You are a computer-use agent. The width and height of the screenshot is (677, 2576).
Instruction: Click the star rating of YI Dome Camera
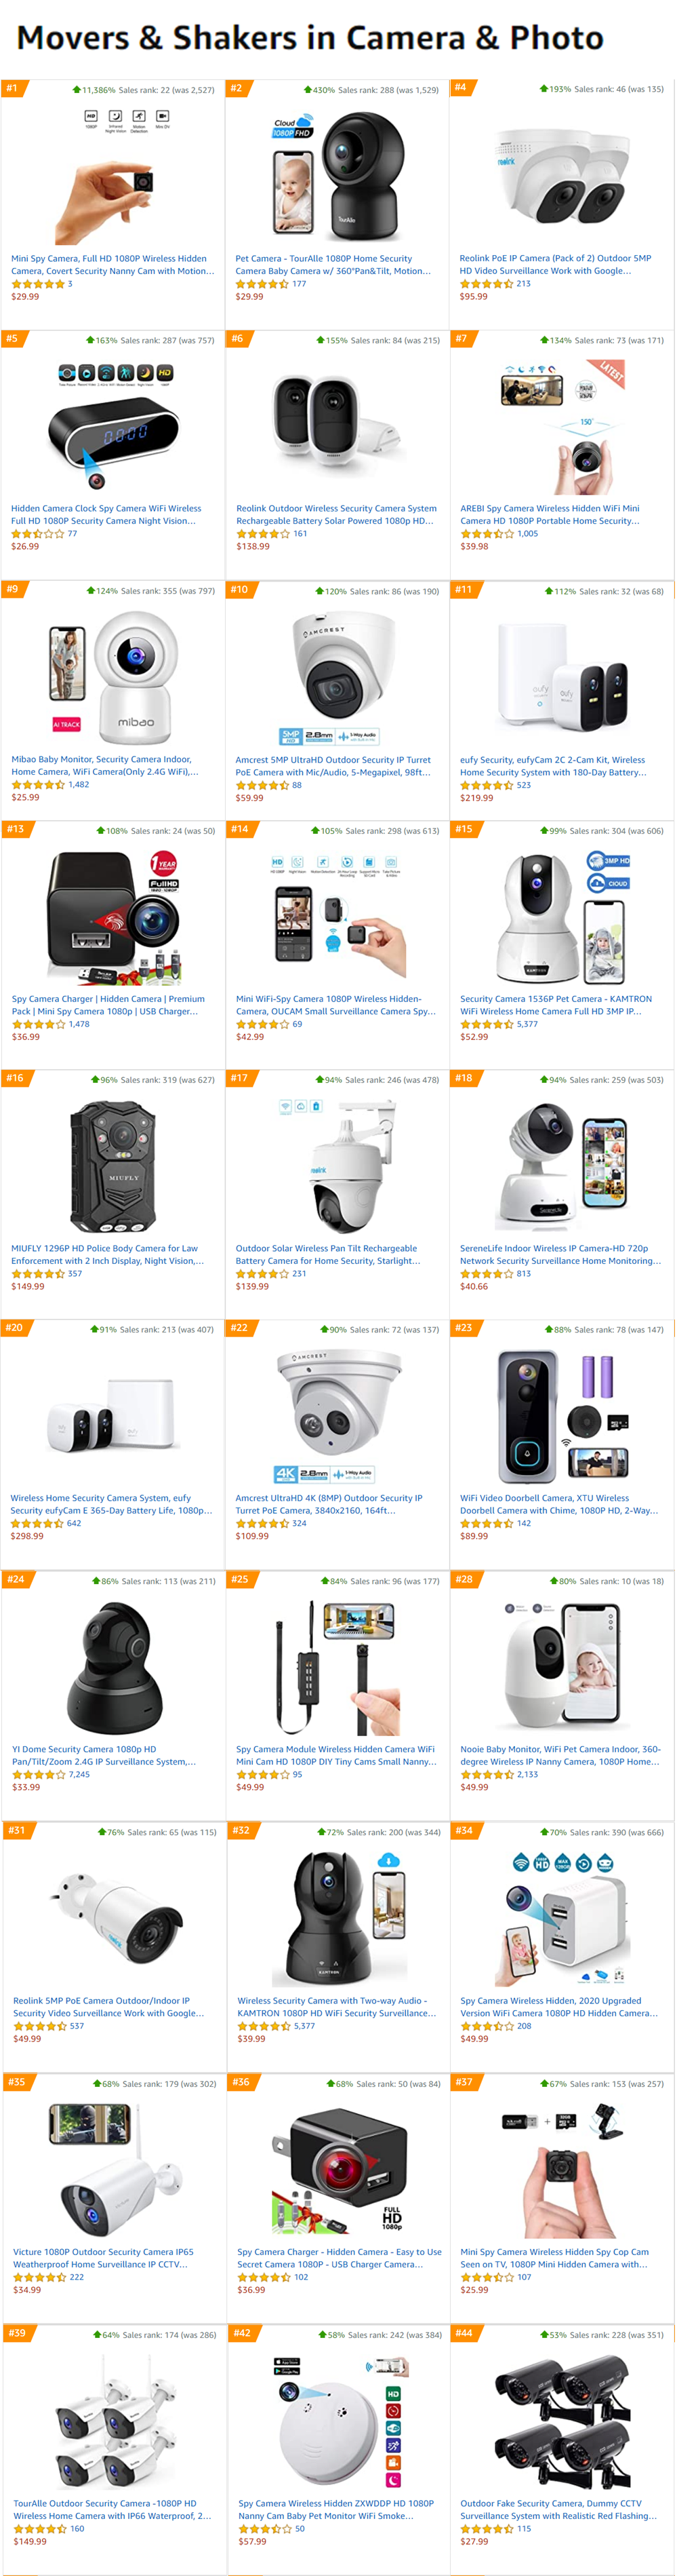pos(38,1775)
